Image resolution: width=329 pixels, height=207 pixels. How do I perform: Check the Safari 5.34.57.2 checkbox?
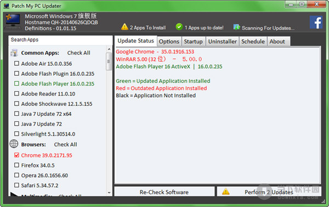click(x=16, y=185)
